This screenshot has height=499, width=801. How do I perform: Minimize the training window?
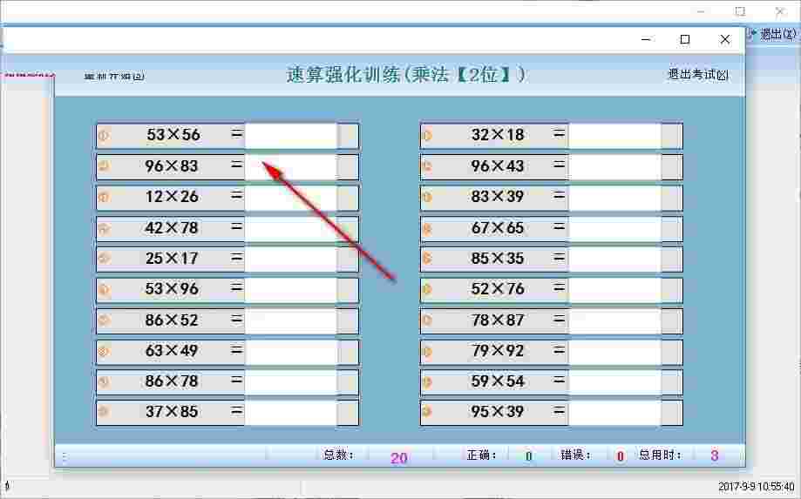(646, 39)
